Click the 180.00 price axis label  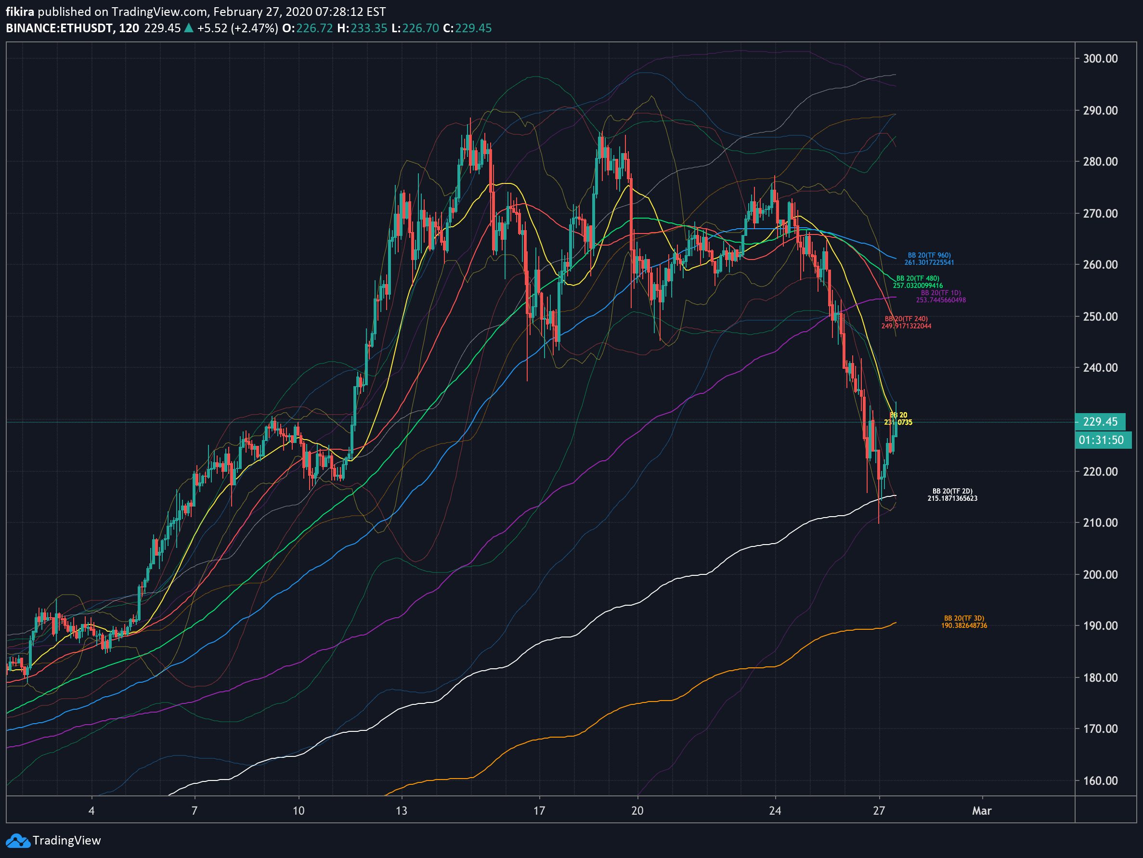pyautogui.click(x=1100, y=677)
